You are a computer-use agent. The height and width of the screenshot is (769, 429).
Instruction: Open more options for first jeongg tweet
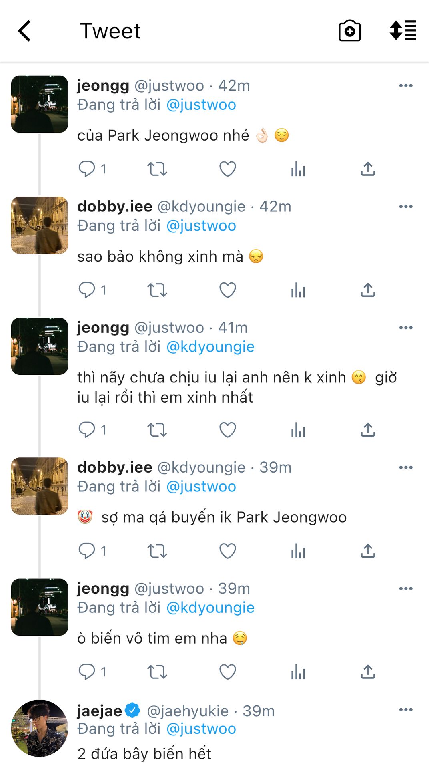(406, 86)
